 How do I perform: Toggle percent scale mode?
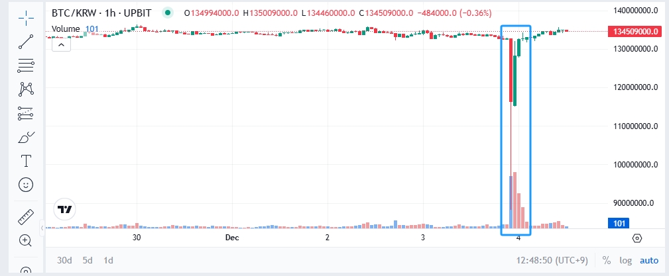607,260
